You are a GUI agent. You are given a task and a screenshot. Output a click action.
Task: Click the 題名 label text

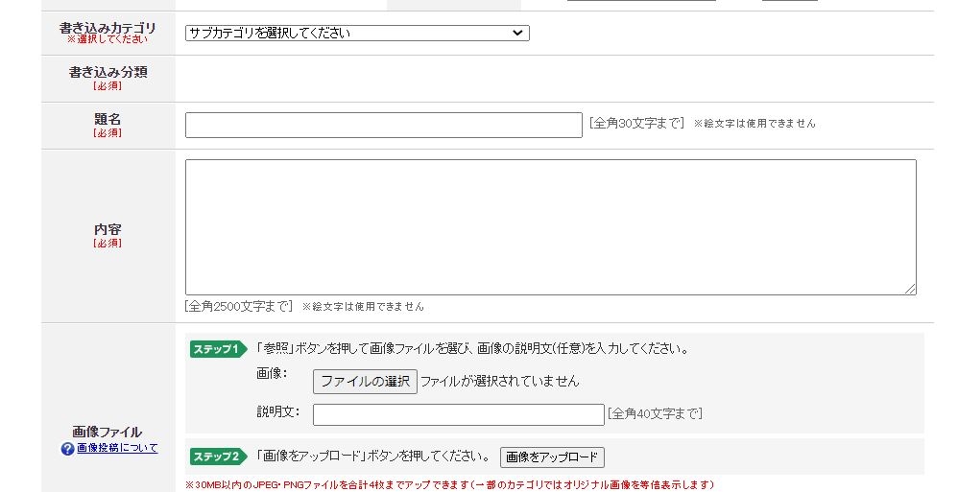(108, 119)
